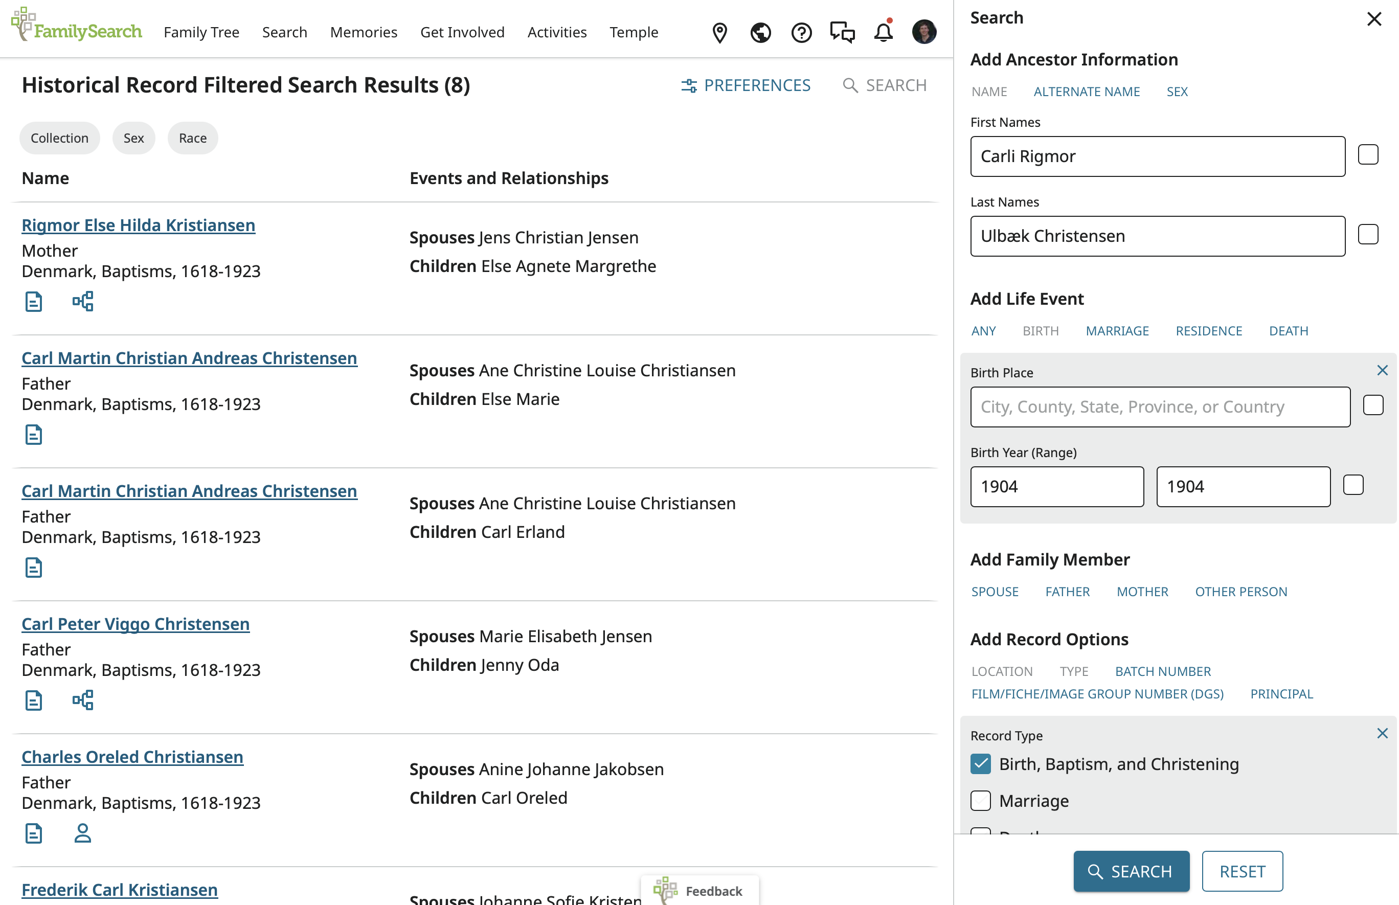Open the Sex filter chip
Image resolution: width=1399 pixels, height=905 pixels.
point(133,138)
